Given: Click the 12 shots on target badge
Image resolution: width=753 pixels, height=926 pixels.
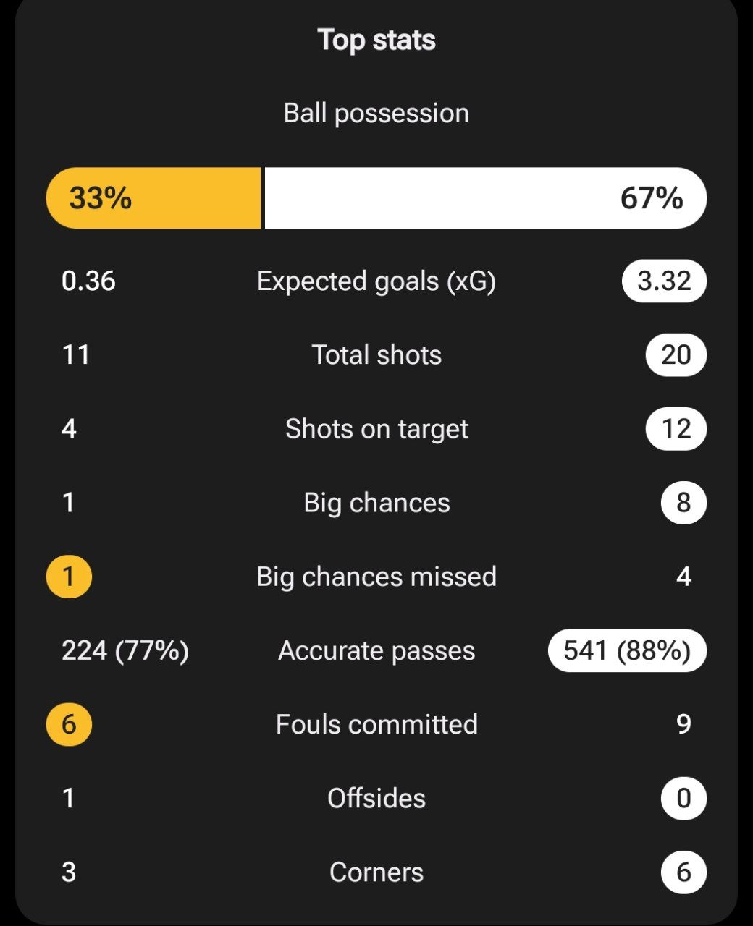Looking at the screenshot, I should [x=676, y=429].
